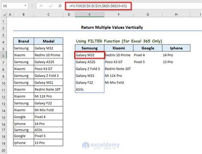This screenshot has width=202, height=154.
Task: Select row 11 header
Action: pos(3,90)
